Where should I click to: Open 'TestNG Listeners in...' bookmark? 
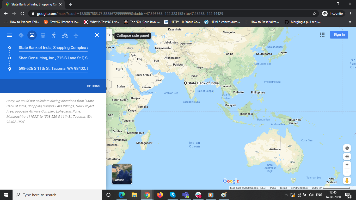tap(61, 22)
